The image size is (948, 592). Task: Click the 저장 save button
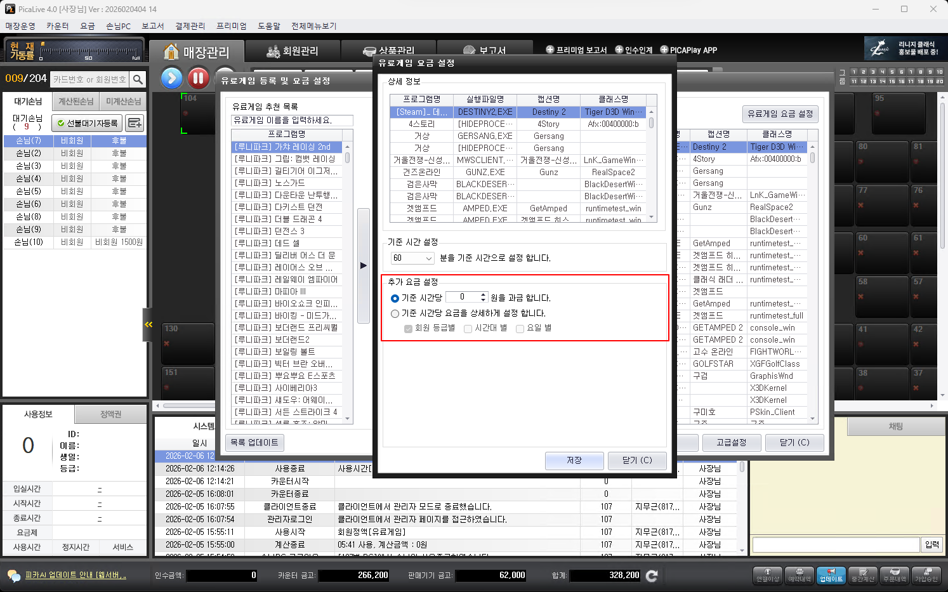tap(574, 460)
